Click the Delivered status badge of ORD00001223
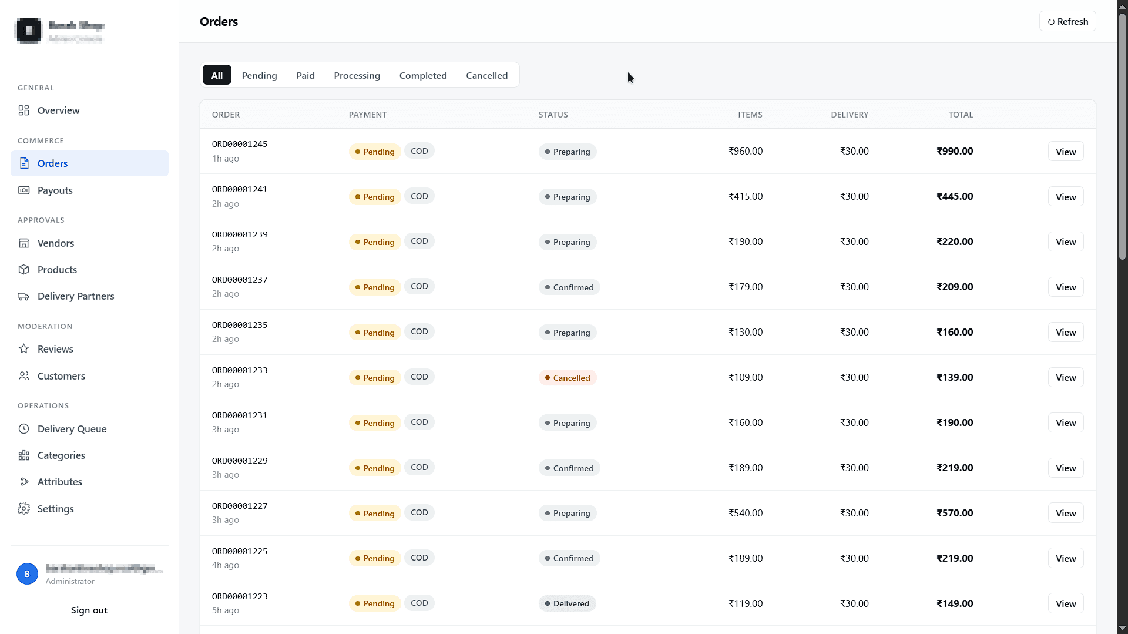This screenshot has width=1128, height=634. 567,603
